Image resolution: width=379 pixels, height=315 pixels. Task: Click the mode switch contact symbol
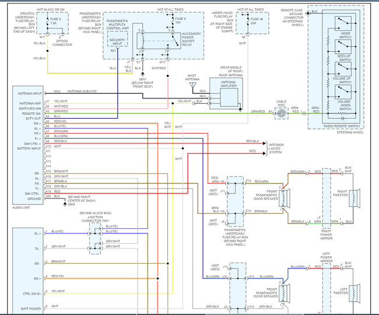pyautogui.click(x=343, y=23)
